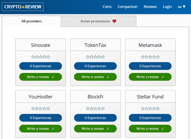Write a review for Stellar Fund
The width and height of the screenshot is (191, 139).
pos(150,129)
